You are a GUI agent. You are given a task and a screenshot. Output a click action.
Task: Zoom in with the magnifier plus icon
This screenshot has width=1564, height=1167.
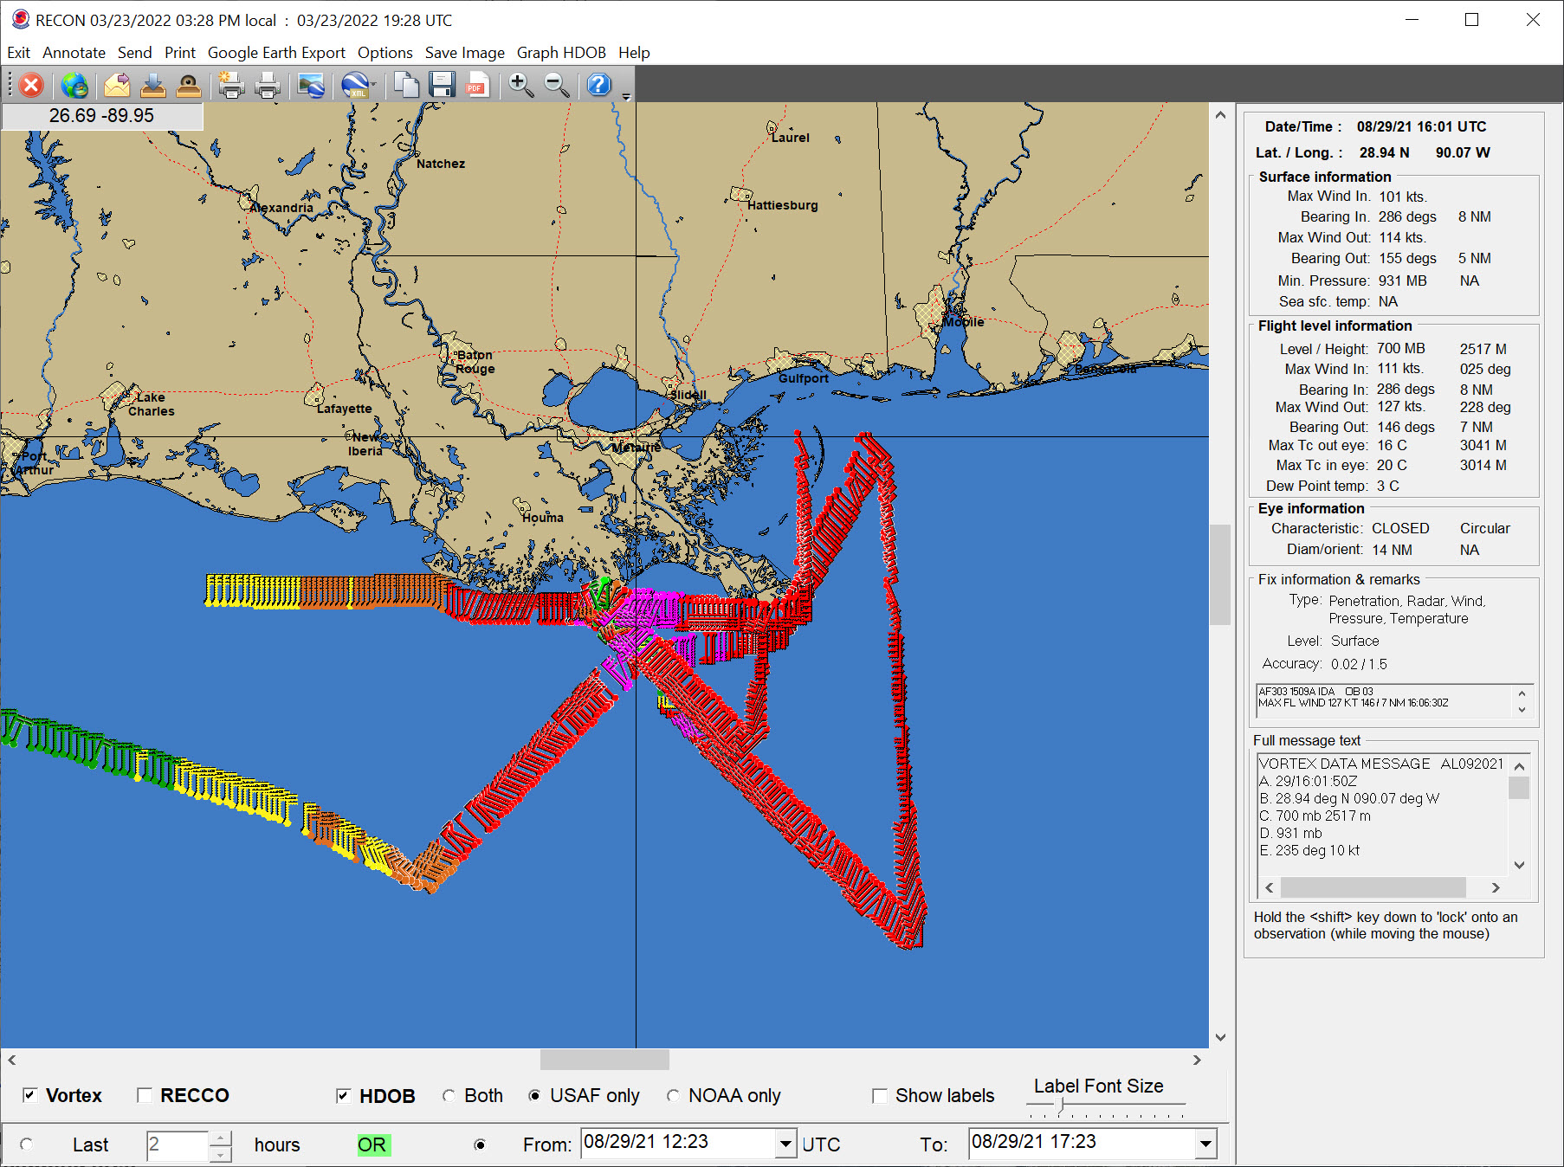click(x=520, y=85)
